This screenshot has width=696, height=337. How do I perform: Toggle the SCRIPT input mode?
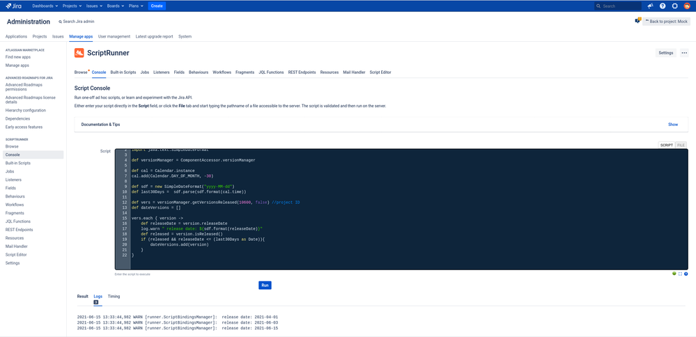(x=666, y=145)
